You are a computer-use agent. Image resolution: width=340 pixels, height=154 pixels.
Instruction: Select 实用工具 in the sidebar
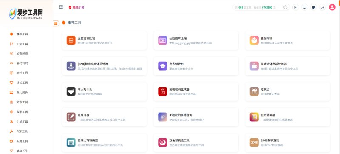(x=22, y=141)
